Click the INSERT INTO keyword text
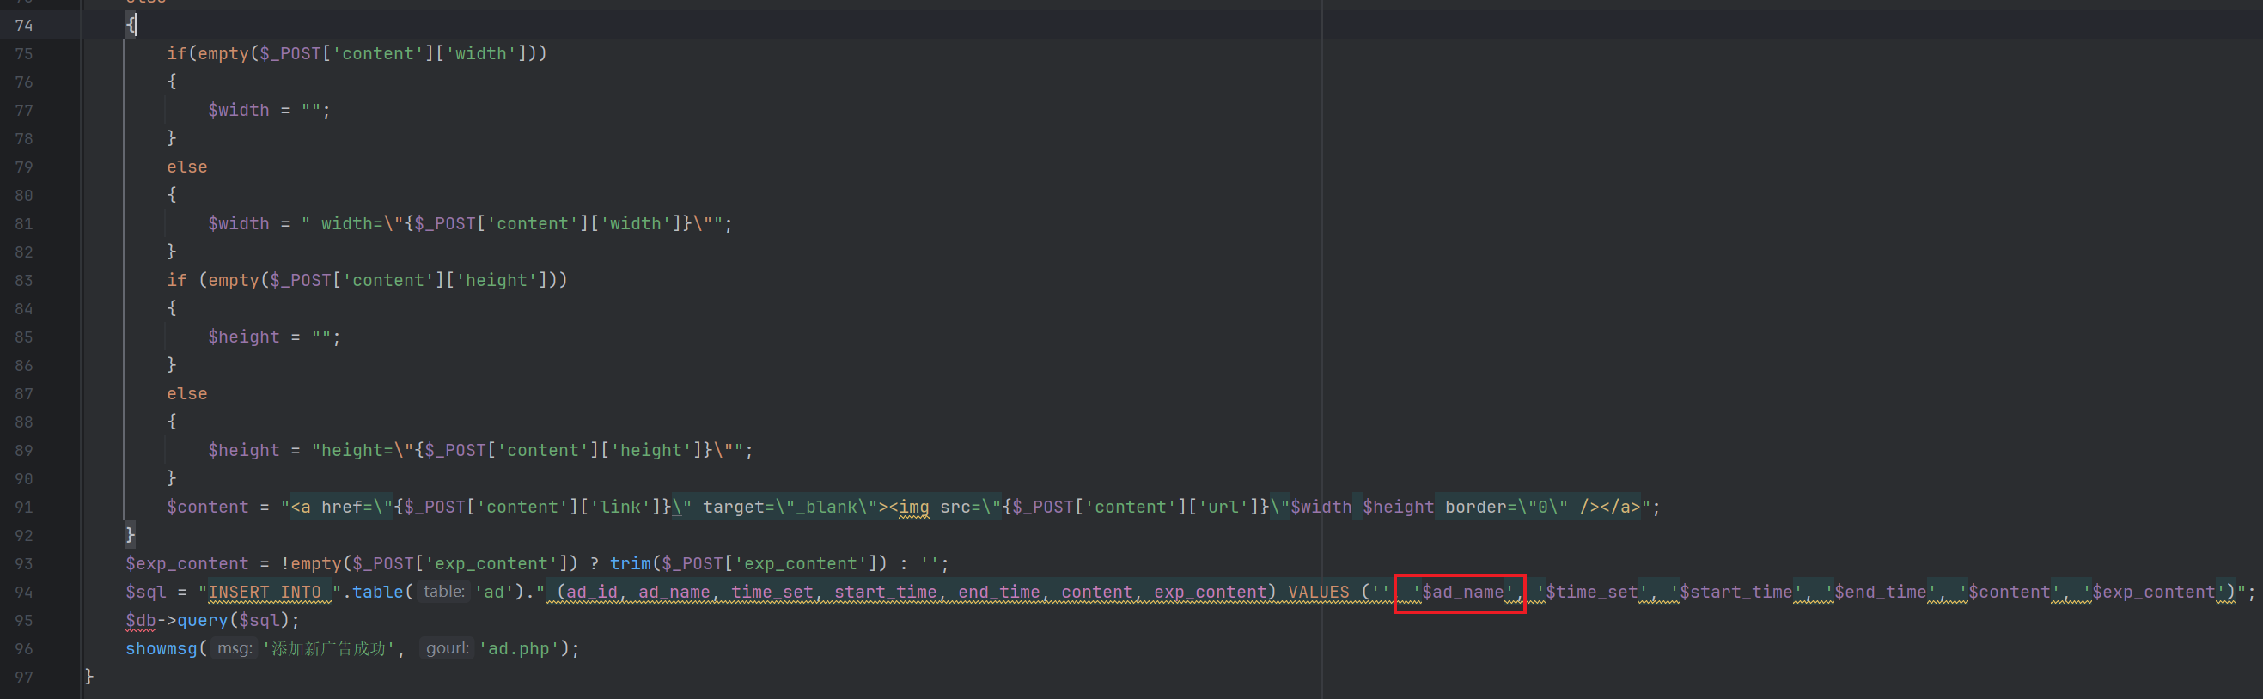This screenshot has height=699, width=2263. coord(265,593)
